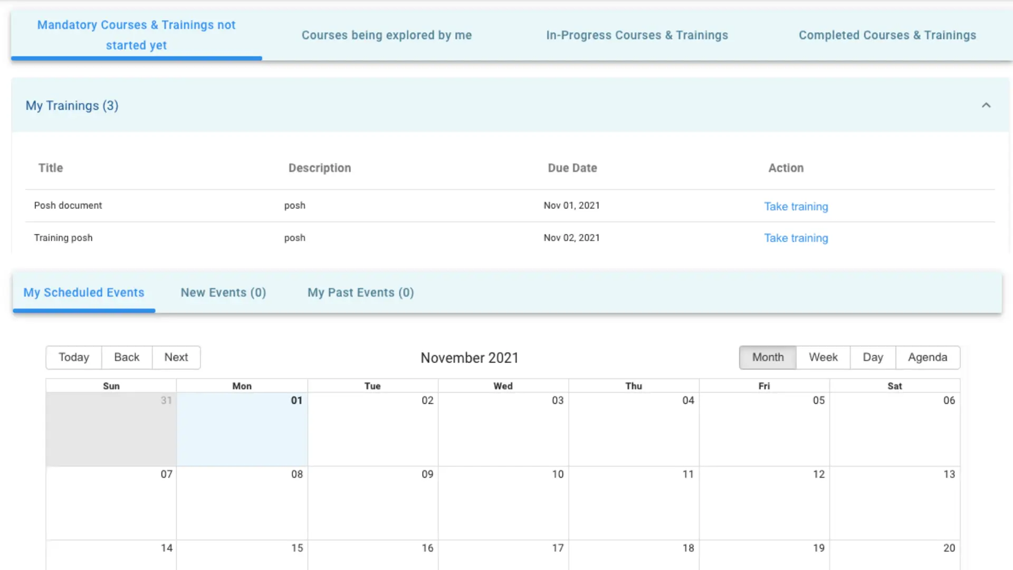
Task: Select the Training posh title cell
Action: click(63, 237)
